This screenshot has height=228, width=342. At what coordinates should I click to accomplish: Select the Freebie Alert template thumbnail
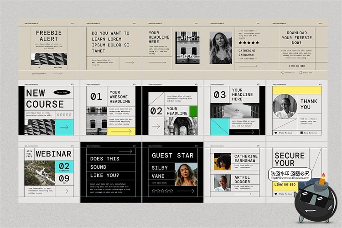coord(48,48)
